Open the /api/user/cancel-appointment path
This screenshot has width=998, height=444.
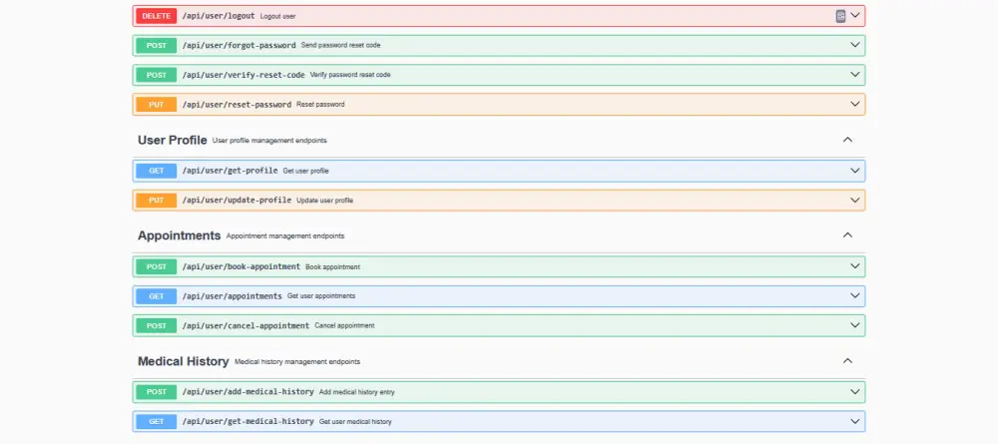[x=246, y=325]
